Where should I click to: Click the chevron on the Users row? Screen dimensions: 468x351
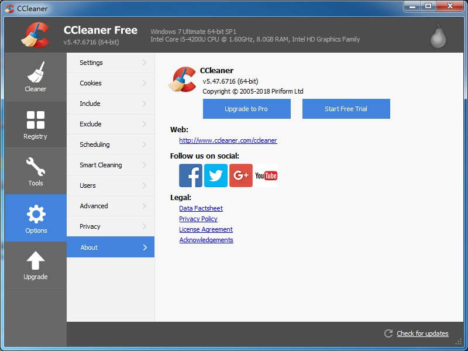pyautogui.click(x=144, y=185)
